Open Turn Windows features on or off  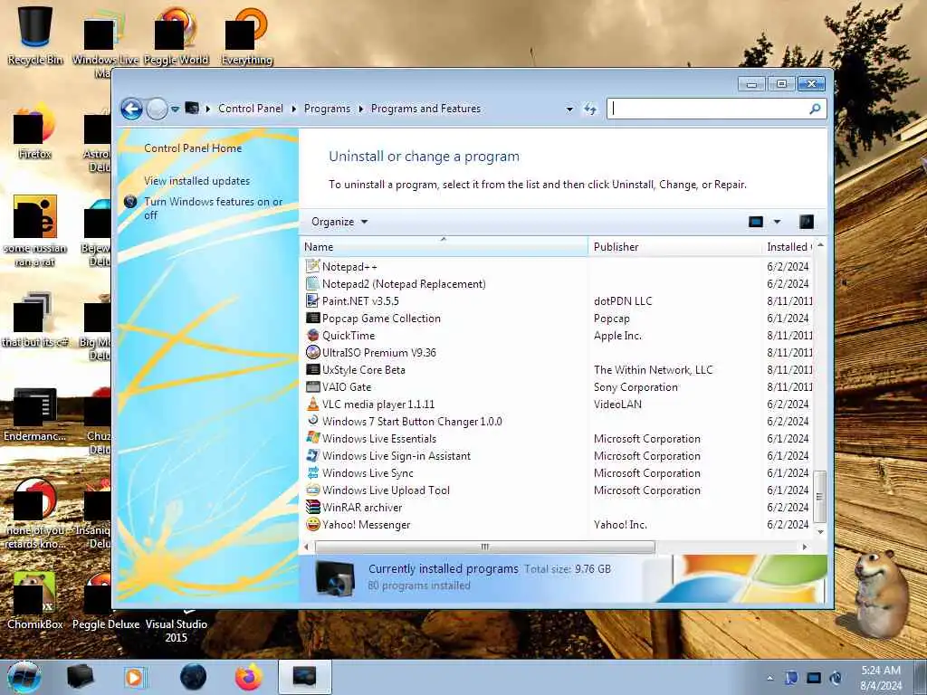click(214, 208)
